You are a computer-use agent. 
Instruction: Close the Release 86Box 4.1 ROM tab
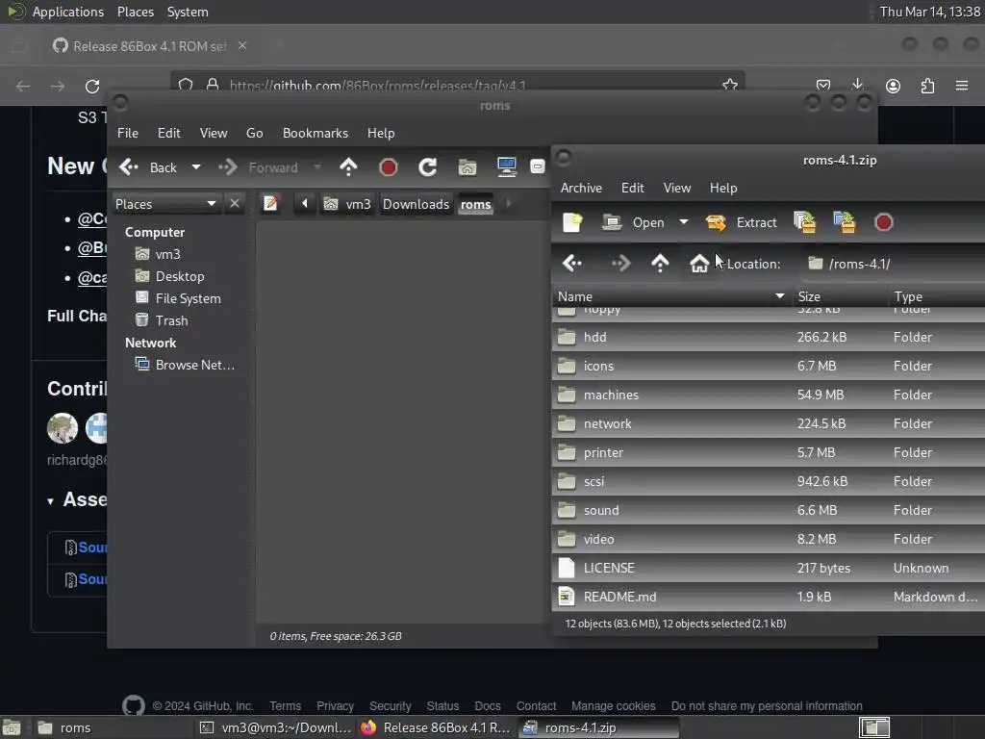coord(242,46)
